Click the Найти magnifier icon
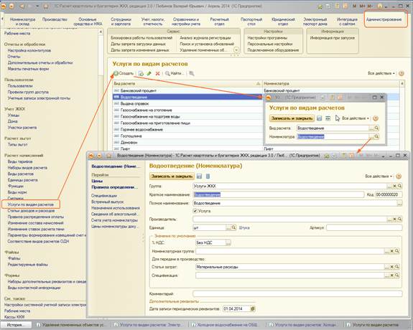Image resolution: width=413 pixels, height=330 pixels. point(167,73)
